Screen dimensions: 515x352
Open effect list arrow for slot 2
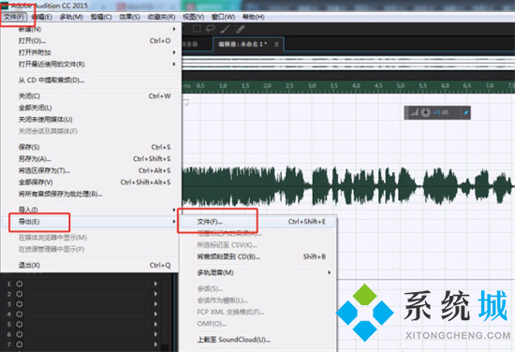pyautogui.click(x=155, y=294)
